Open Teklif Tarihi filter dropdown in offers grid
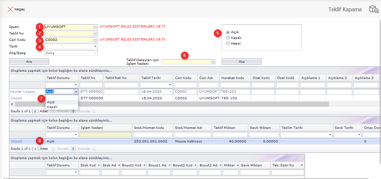Viewport: 381px width, 179px height. (170, 85)
